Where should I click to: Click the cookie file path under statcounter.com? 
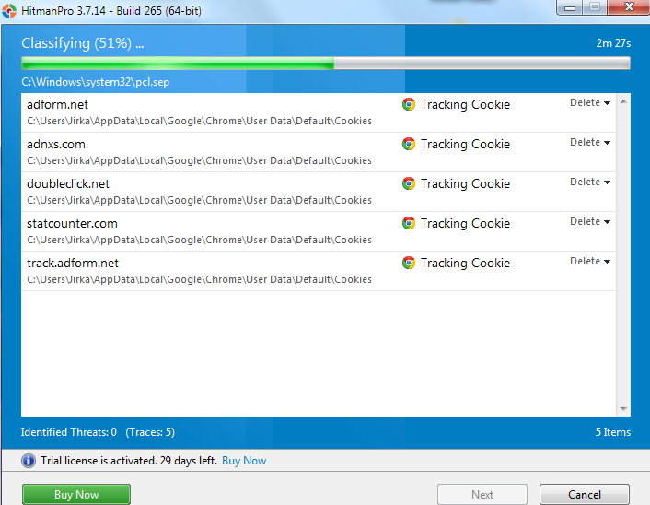point(199,240)
